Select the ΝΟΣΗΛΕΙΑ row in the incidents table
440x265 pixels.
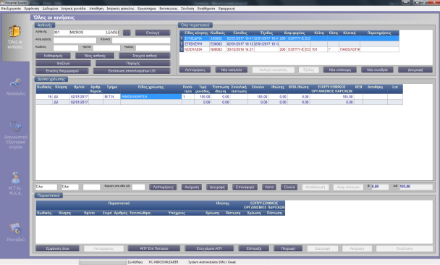coord(289,49)
